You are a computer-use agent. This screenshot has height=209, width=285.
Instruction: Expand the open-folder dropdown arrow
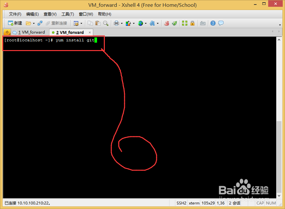(34, 23)
